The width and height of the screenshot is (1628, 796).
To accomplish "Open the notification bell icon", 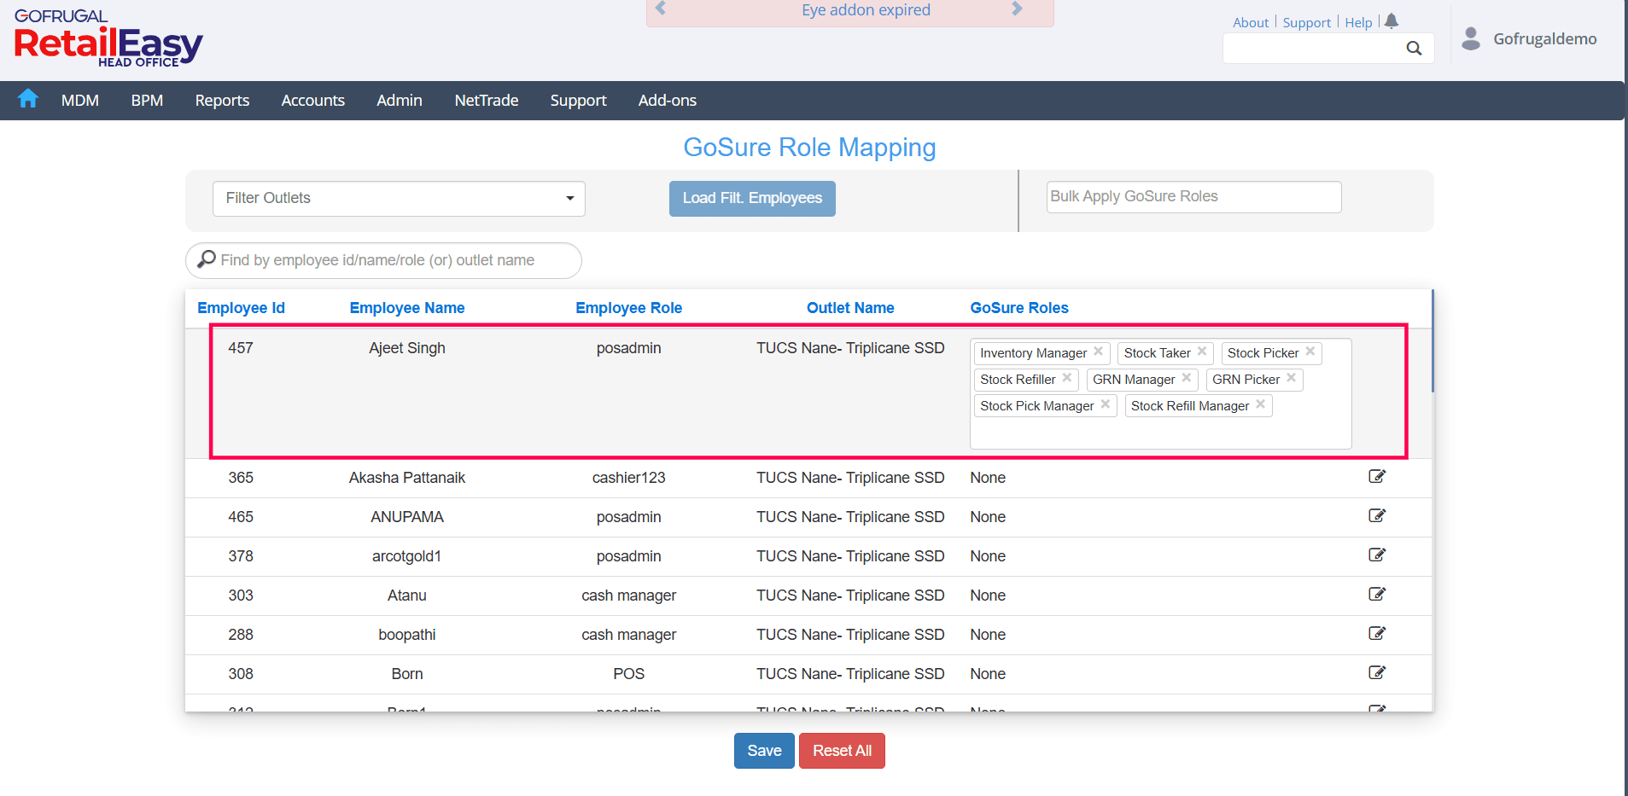I will pyautogui.click(x=1392, y=21).
